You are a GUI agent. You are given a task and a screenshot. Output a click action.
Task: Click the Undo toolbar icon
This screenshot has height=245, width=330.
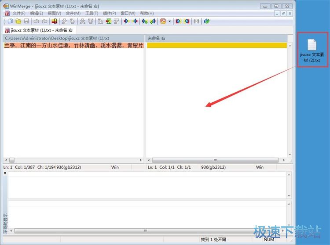[x=36, y=21]
